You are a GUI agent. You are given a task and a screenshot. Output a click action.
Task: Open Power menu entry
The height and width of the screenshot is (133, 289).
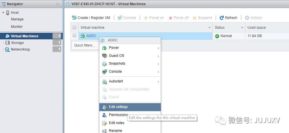pos(130,48)
